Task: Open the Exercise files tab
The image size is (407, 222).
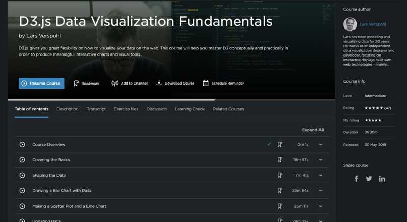Action: (126, 109)
